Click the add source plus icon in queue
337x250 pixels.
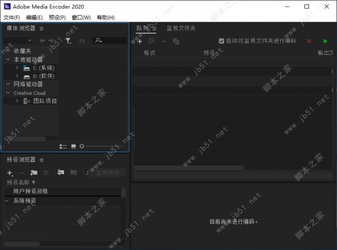click(x=140, y=41)
